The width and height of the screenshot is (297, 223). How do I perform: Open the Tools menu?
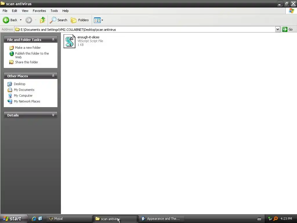[54, 11]
